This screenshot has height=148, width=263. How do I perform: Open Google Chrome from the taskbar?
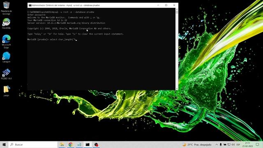(71, 144)
